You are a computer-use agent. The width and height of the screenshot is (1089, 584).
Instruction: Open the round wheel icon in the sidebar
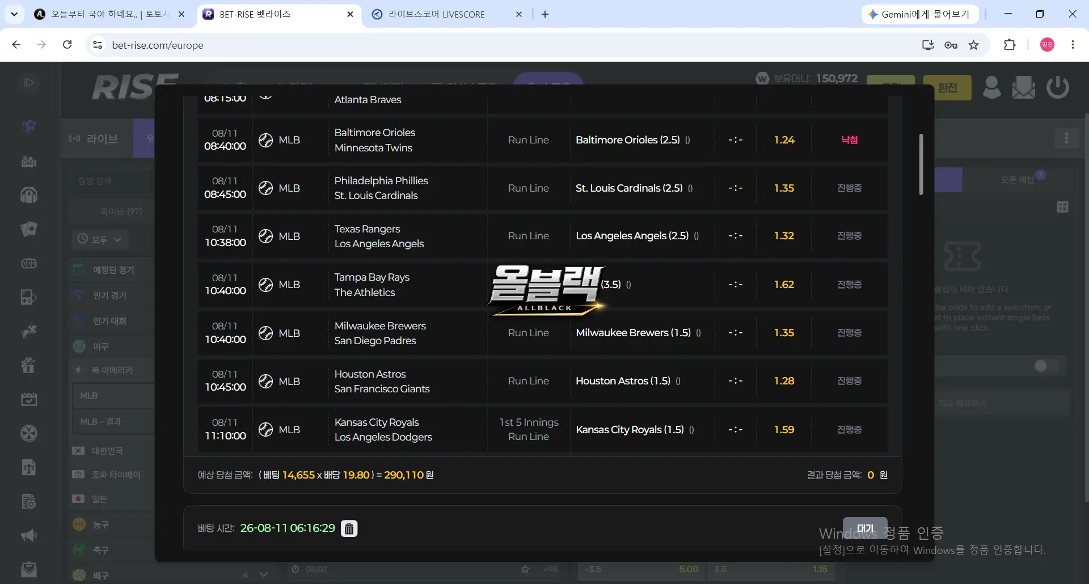click(29, 433)
